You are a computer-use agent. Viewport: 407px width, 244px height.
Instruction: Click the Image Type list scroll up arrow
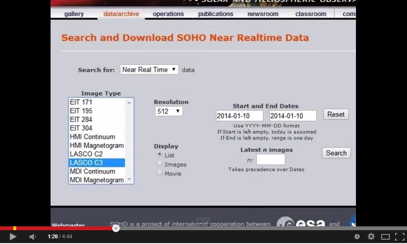click(x=129, y=102)
